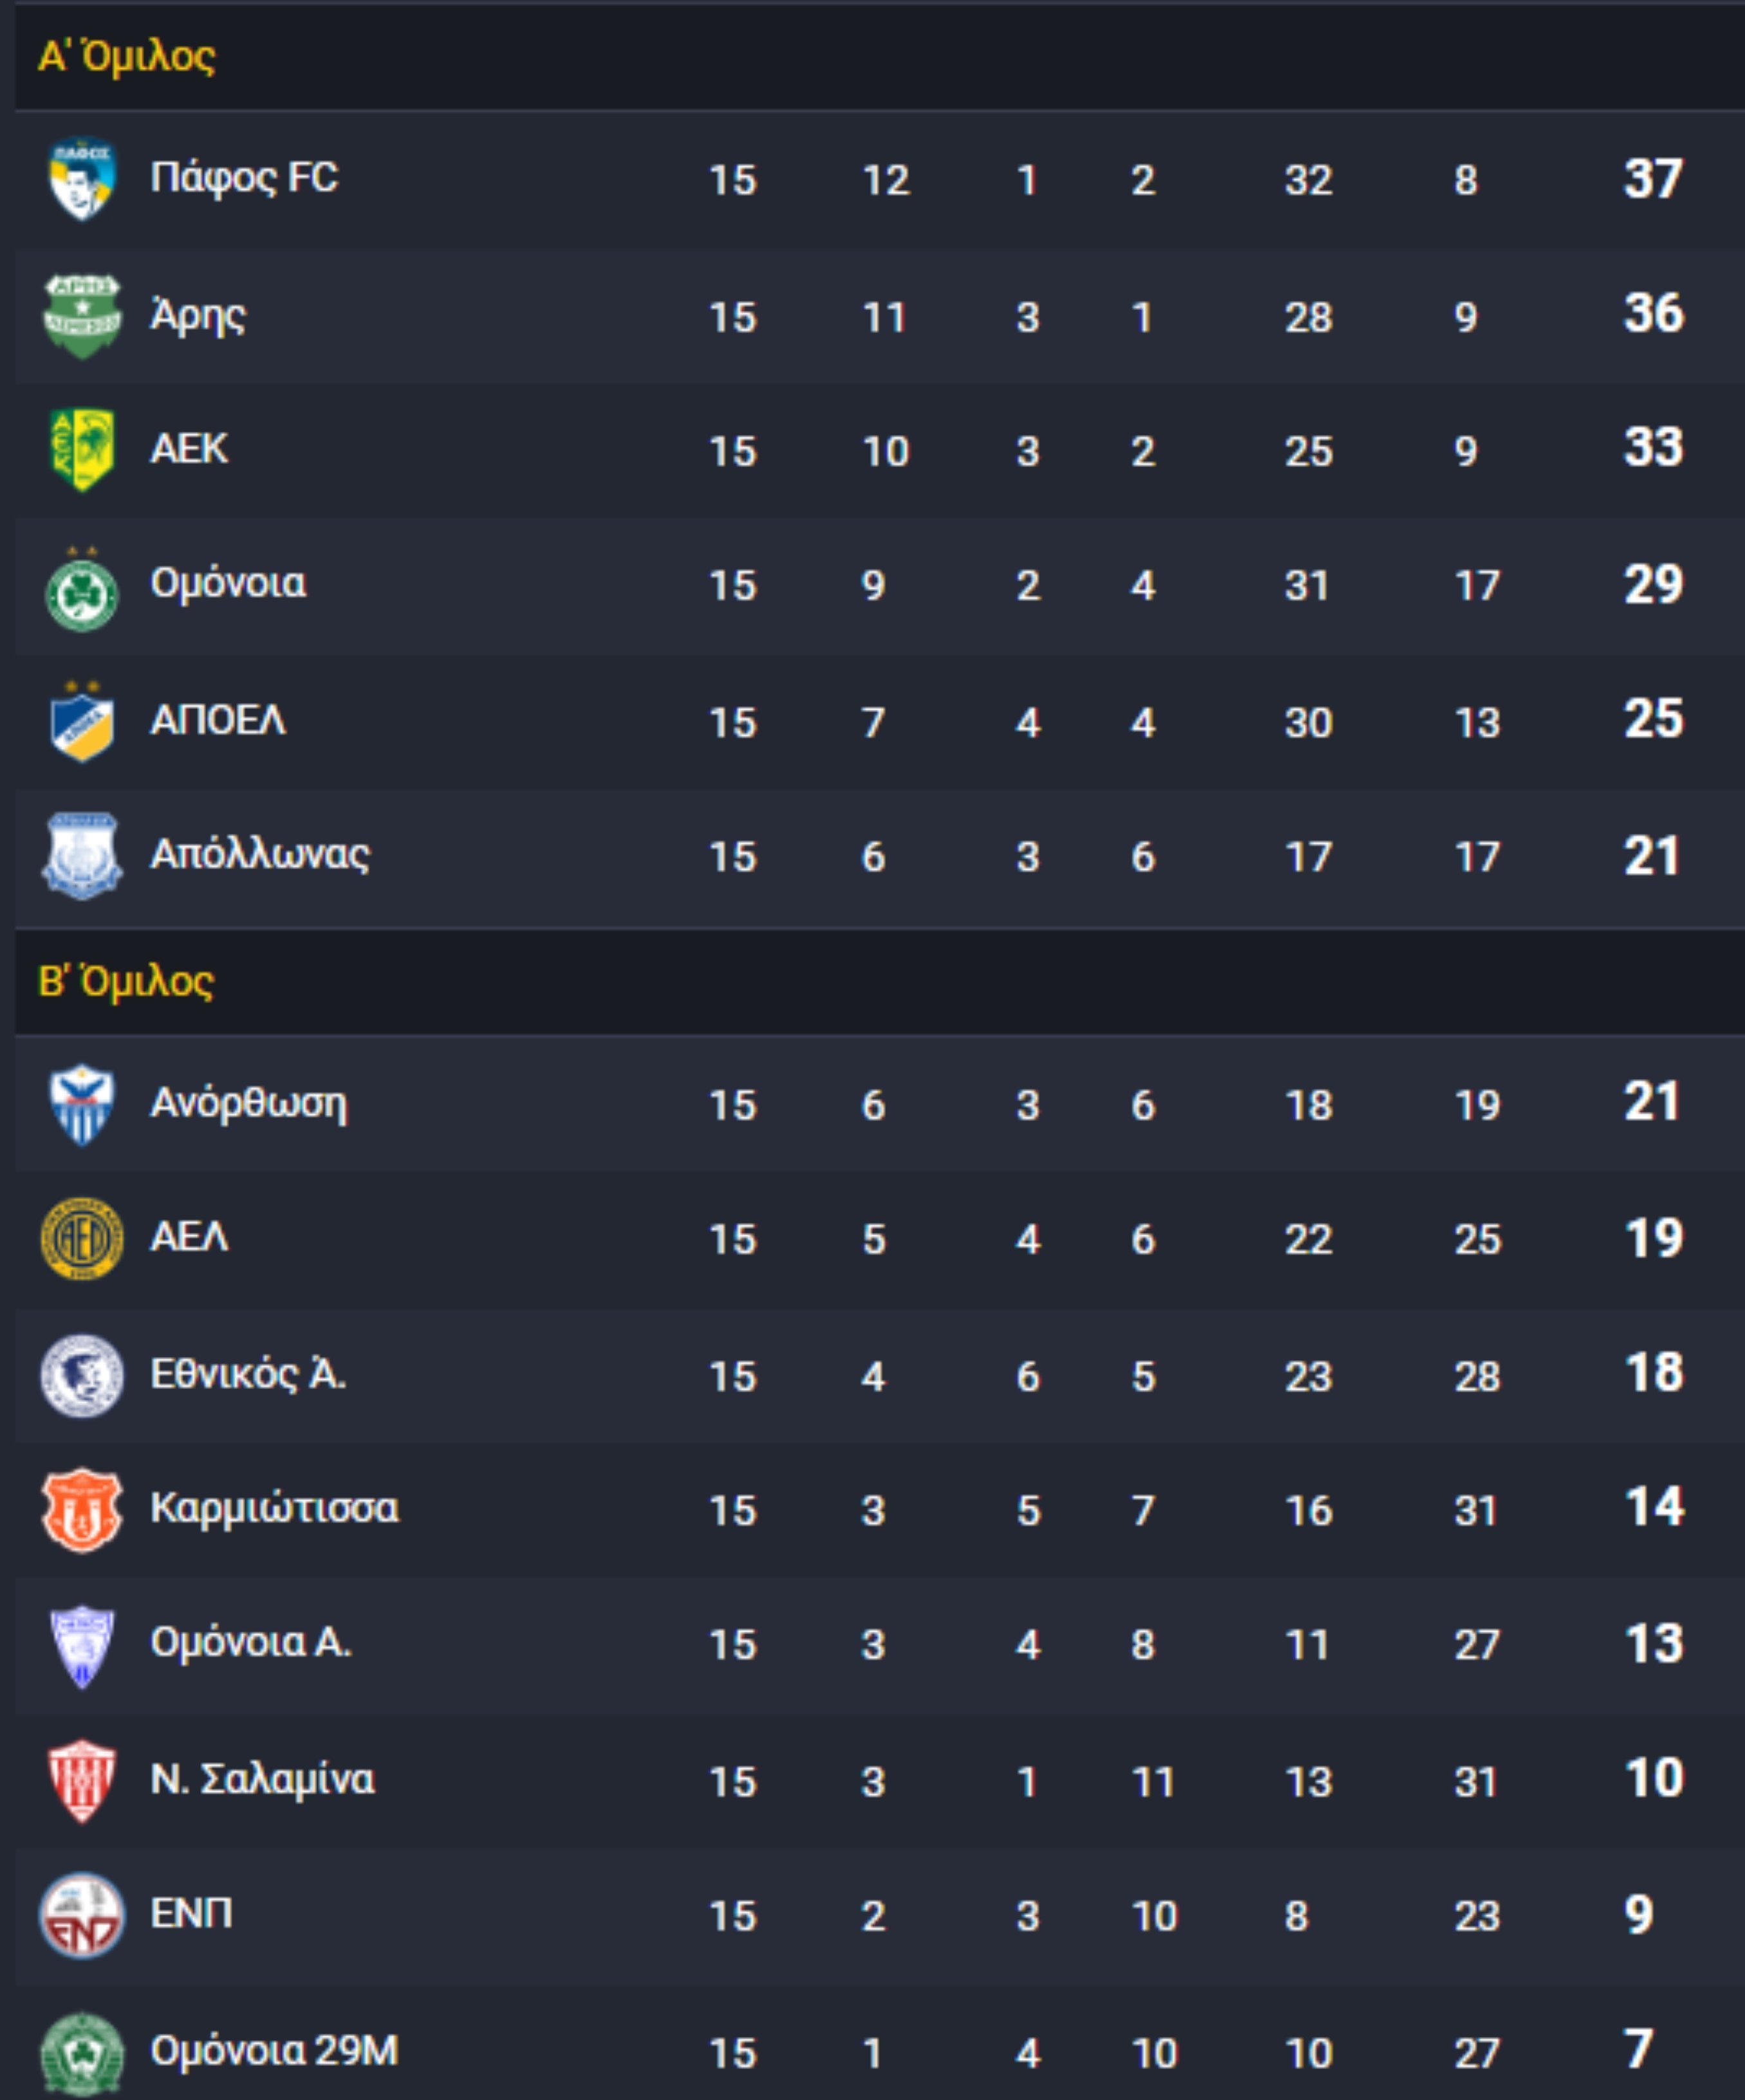Click the Πάφος FC club crest
The image size is (1745, 2100).
tap(82, 179)
